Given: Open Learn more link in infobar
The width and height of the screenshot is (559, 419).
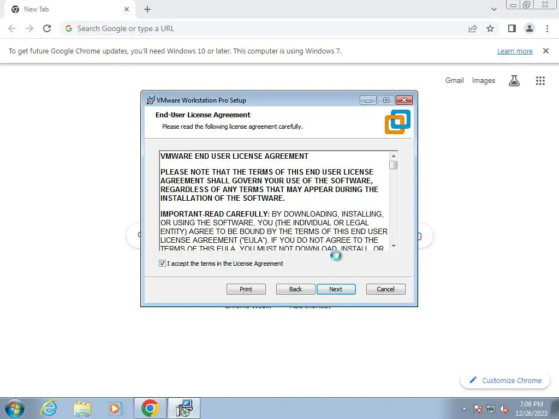Looking at the screenshot, I should pos(515,51).
